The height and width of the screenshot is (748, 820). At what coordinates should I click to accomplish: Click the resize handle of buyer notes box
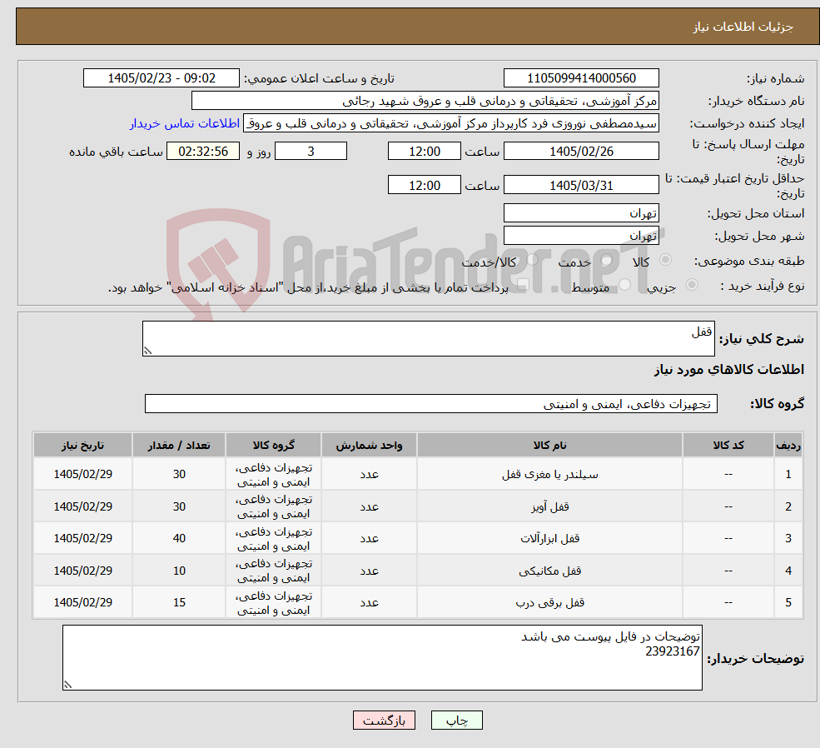(x=67, y=685)
